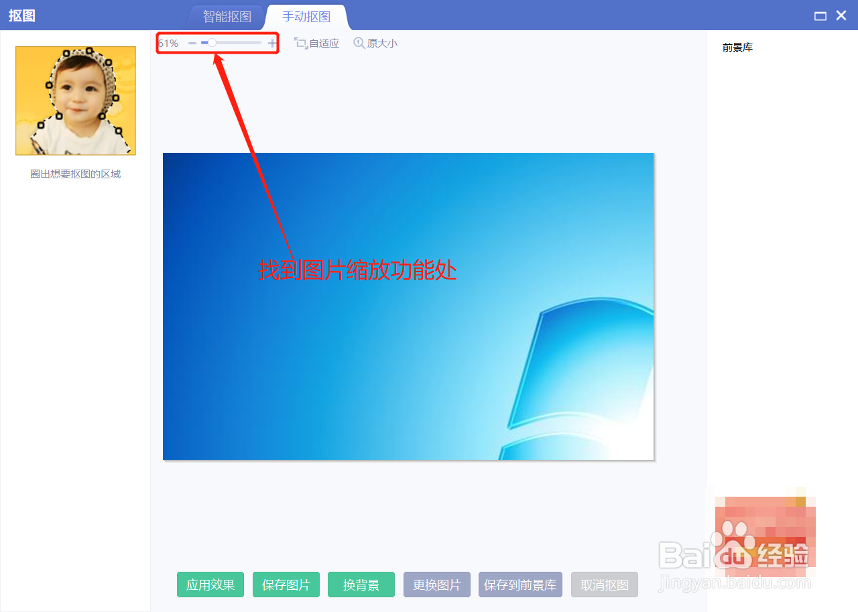This screenshot has height=612, width=858.
Task: Click the 取消抠图 button
Action: point(605,585)
